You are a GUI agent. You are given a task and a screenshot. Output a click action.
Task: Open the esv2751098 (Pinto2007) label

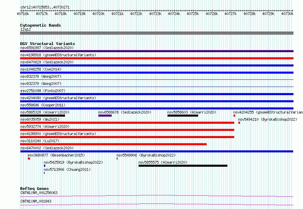tap(43, 91)
